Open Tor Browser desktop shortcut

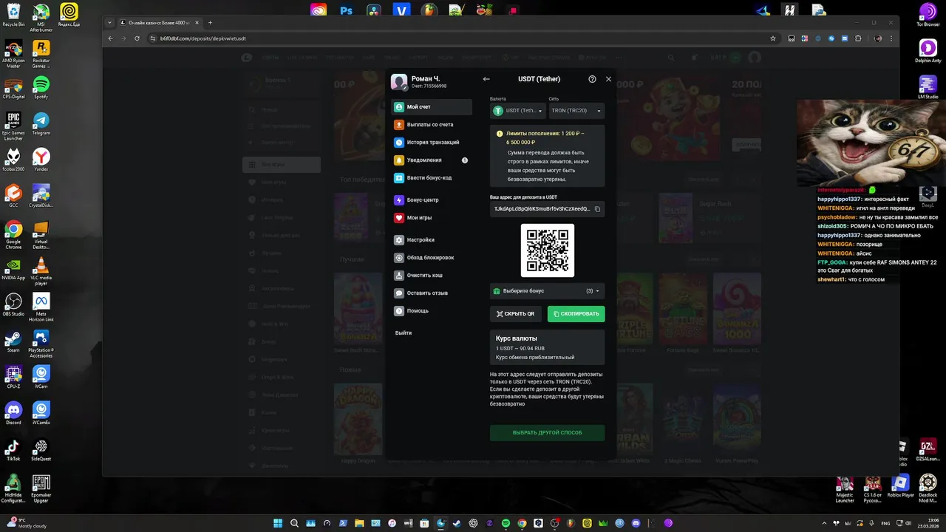click(928, 15)
